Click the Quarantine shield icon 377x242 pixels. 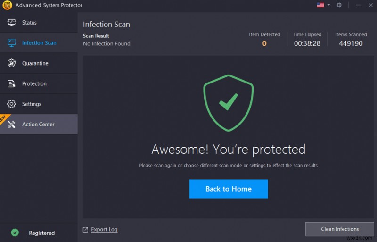click(x=11, y=63)
